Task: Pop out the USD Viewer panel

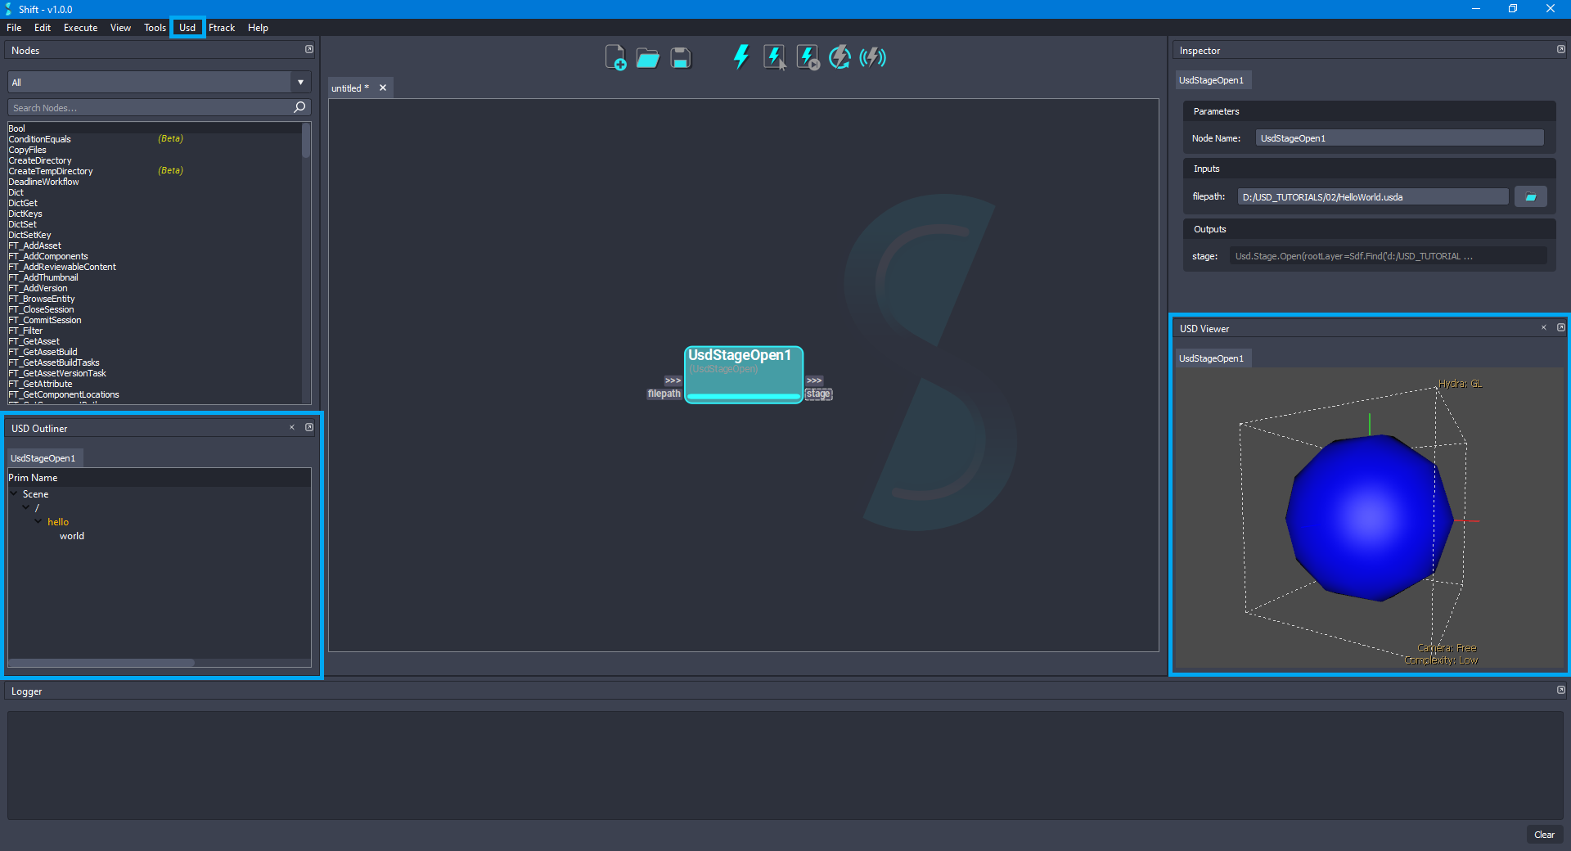Action: click(x=1561, y=327)
